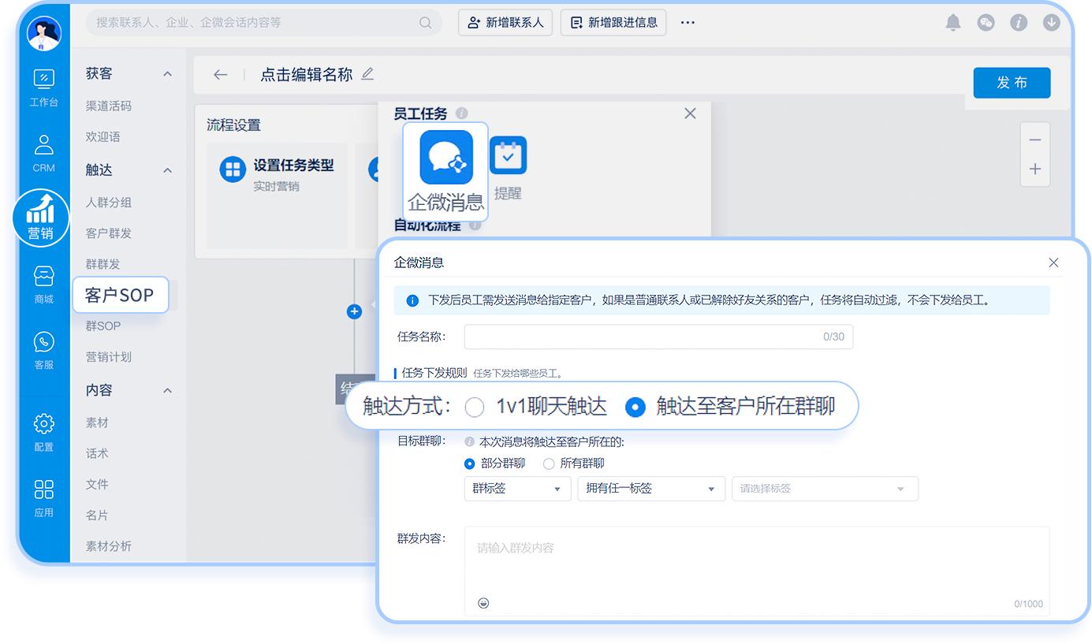This screenshot has height=644, width=1092.
Task: Select the 1v1聊天触达 option
Action: point(474,407)
